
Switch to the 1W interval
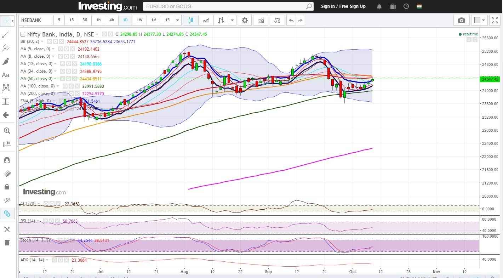click(x=139, y=20)
